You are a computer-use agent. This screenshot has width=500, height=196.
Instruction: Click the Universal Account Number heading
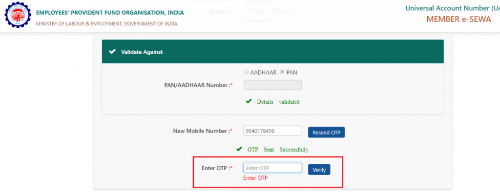point(453,8)
